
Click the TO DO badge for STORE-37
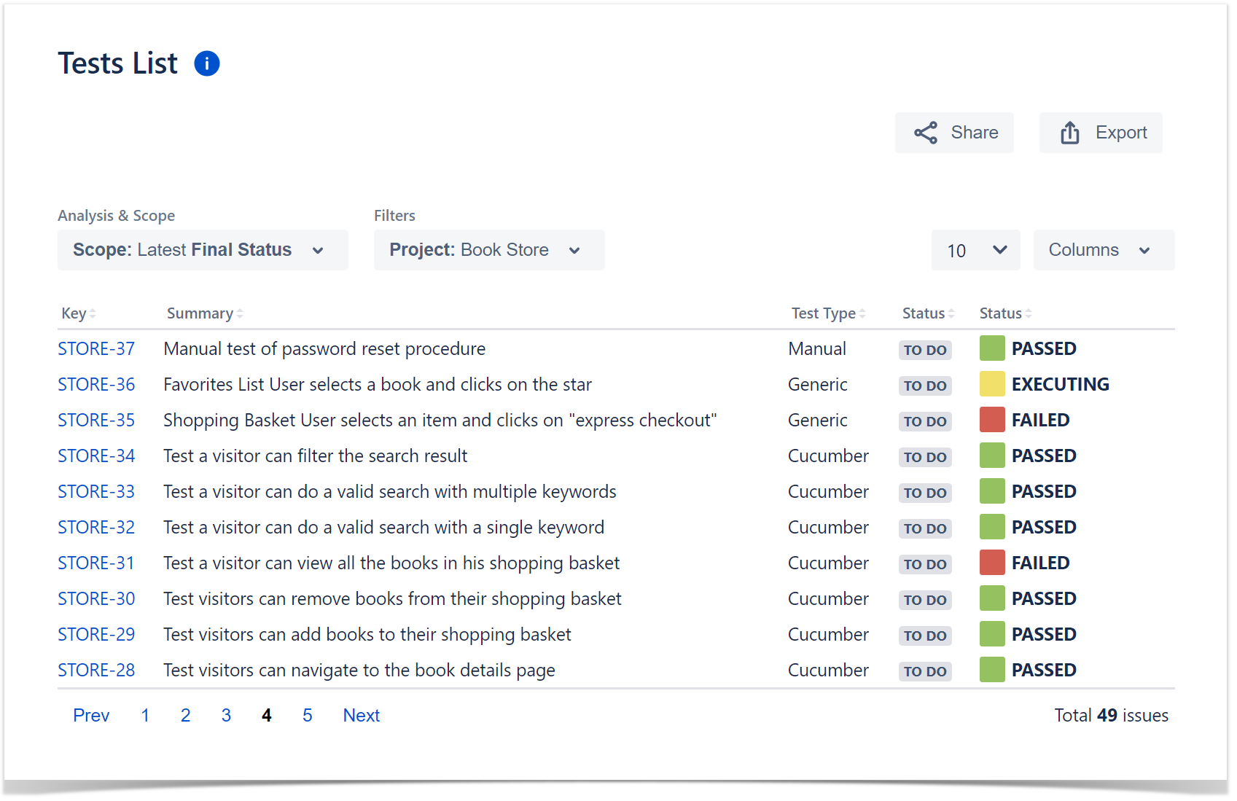click(x=925, y=350)
